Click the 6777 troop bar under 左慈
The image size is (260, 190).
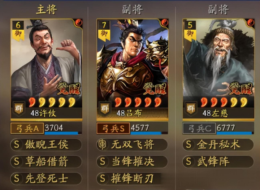point(235,128)
